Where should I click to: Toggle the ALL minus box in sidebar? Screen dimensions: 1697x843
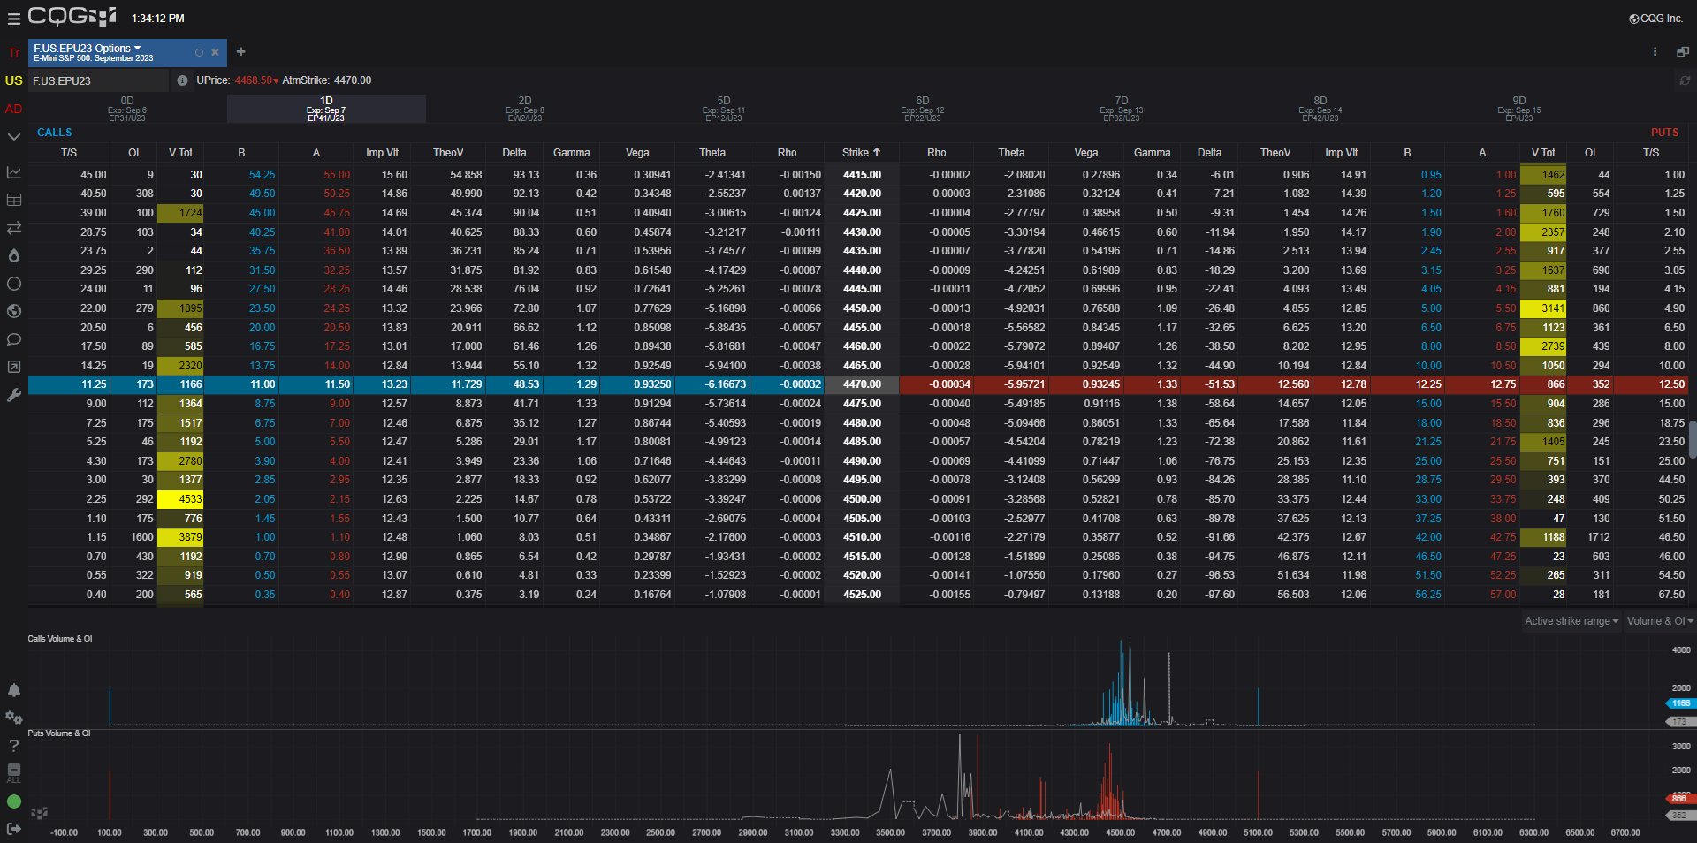pyautogui.click(x=13, y=772)
